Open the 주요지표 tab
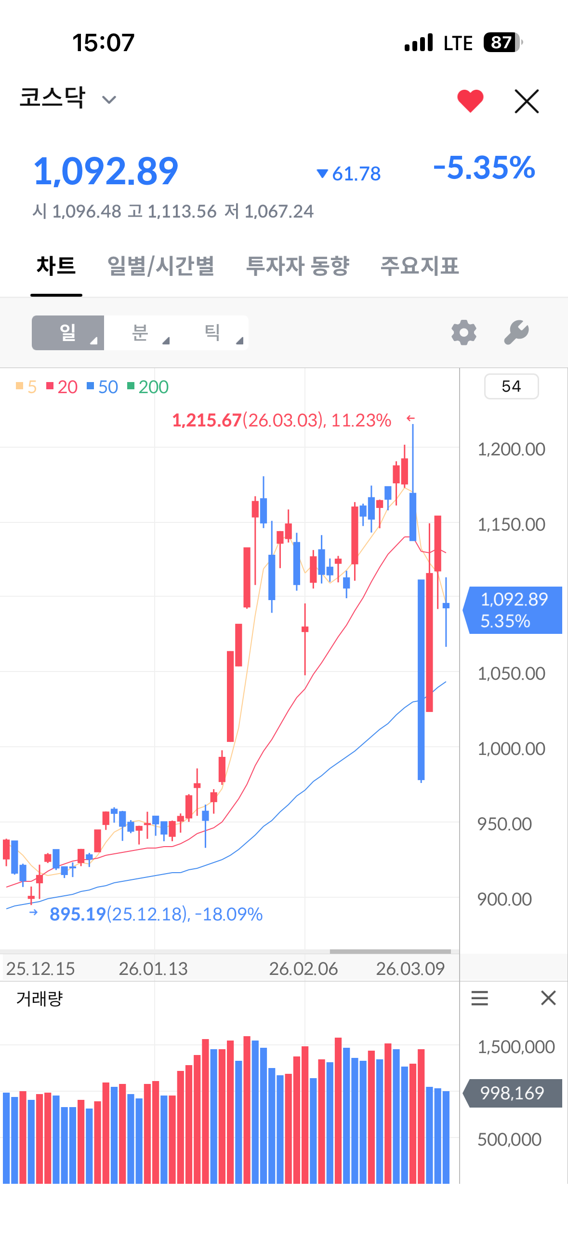This screenshot has width=568, height=1233. point(420,266)
